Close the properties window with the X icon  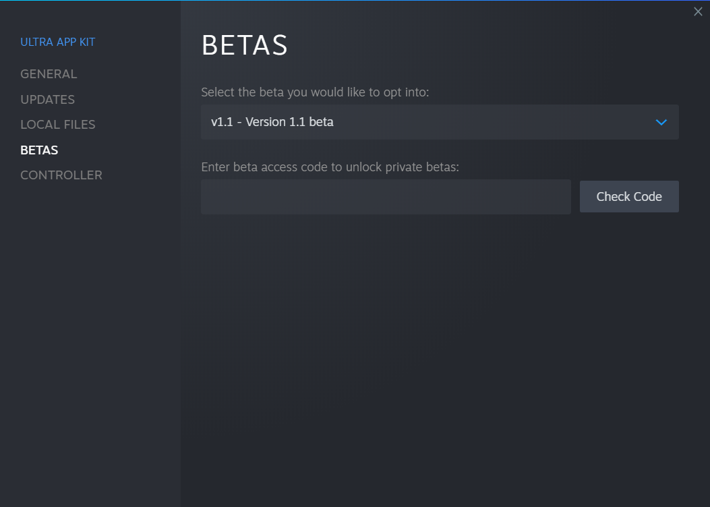click(698, 11)
